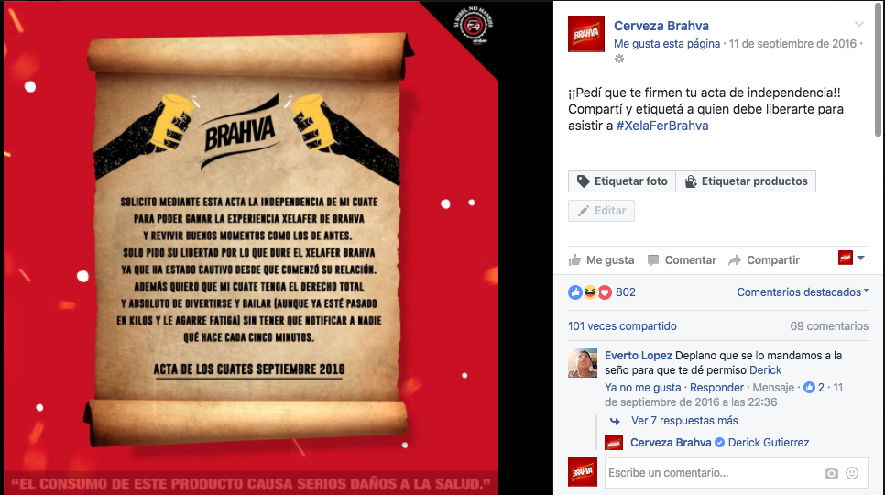This screenshot has width=885, height=495.
Task: Click the Etiquetar productos button
Action: (x=746, y=181)
